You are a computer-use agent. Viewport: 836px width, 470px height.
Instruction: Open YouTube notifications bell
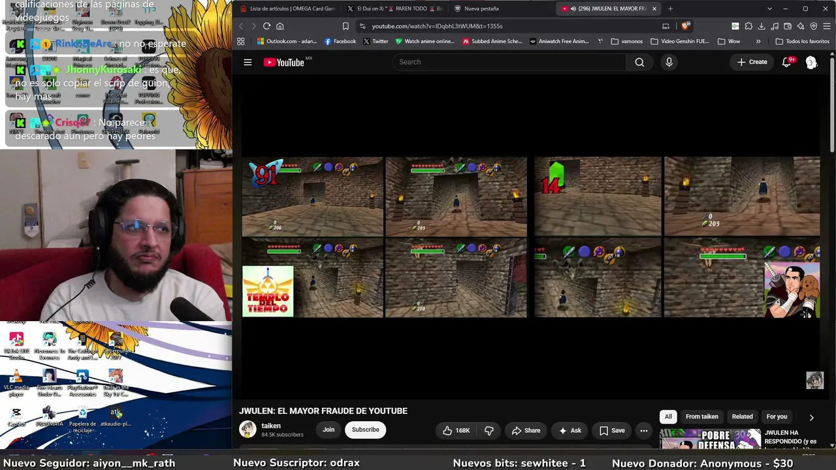tap(787, 62)
